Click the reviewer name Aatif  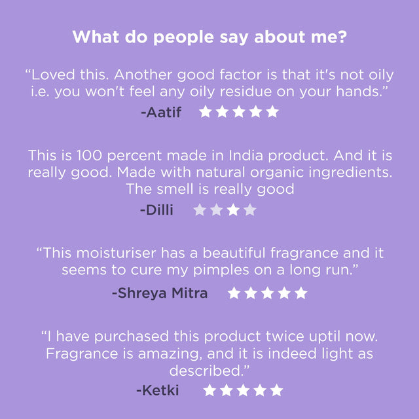(161, 113)
